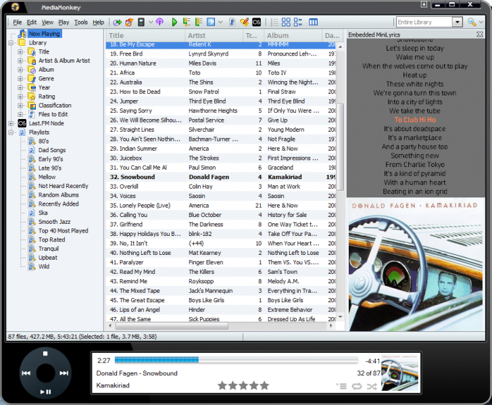
Task: Skip to next track on player wheel
Action: [64, 373]
